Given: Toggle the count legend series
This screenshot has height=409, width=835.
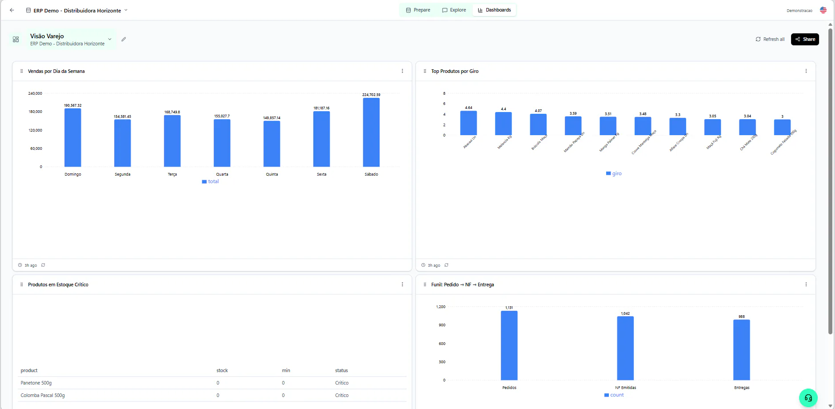Looking at the screenshot, I should (x=614, y=395).
